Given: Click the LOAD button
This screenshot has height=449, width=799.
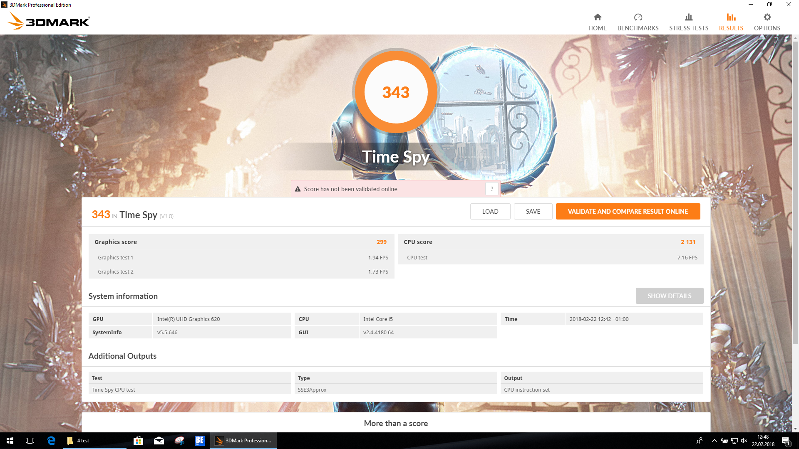Looking at the screenshot, I should tap(490, 211).
